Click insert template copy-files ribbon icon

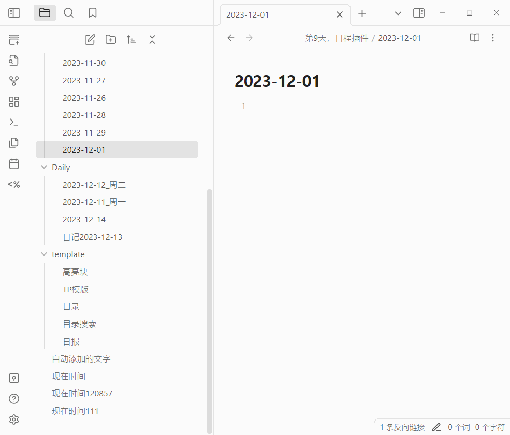pyautogui.click(x=14, y=143)
